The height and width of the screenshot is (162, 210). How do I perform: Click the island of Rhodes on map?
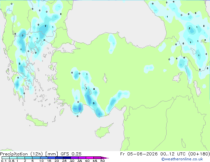tap(62, 112)
